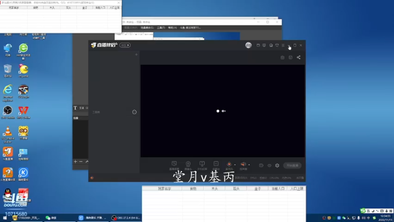
Task: Click the taskbar clock showing 12:54:55
Action: pyautogui.click(x=386, y=218)
